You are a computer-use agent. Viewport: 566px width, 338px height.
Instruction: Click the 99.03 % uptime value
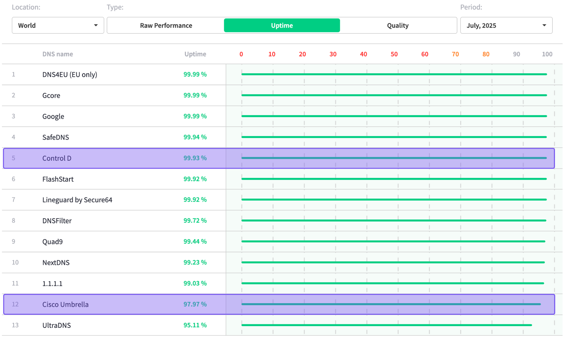(195, 283)
